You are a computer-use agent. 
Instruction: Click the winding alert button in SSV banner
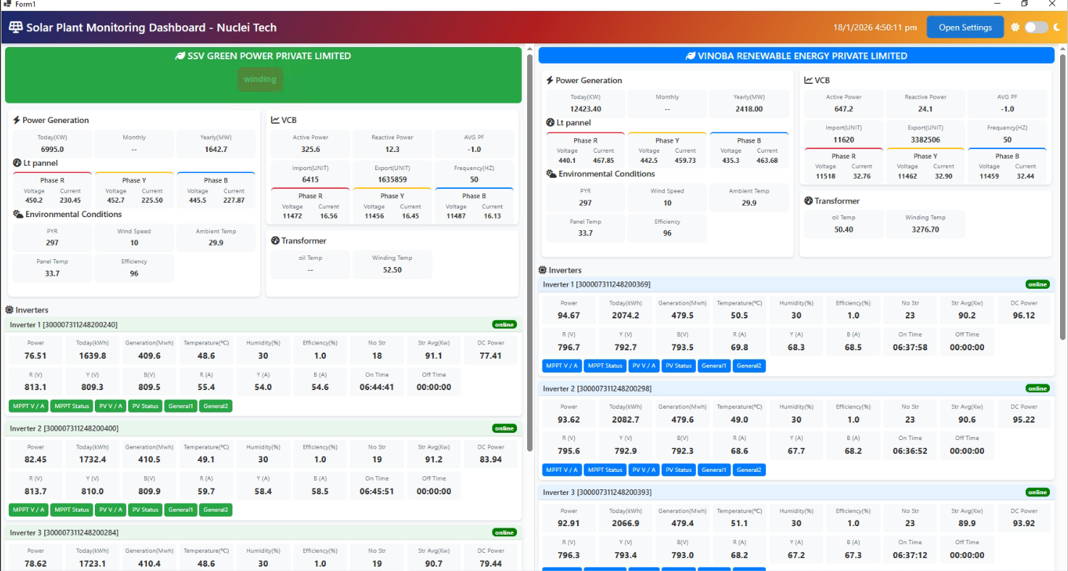click(260, 80)
